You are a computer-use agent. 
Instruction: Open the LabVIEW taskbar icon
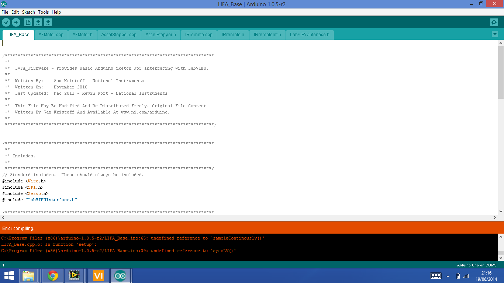coord(74,276)
